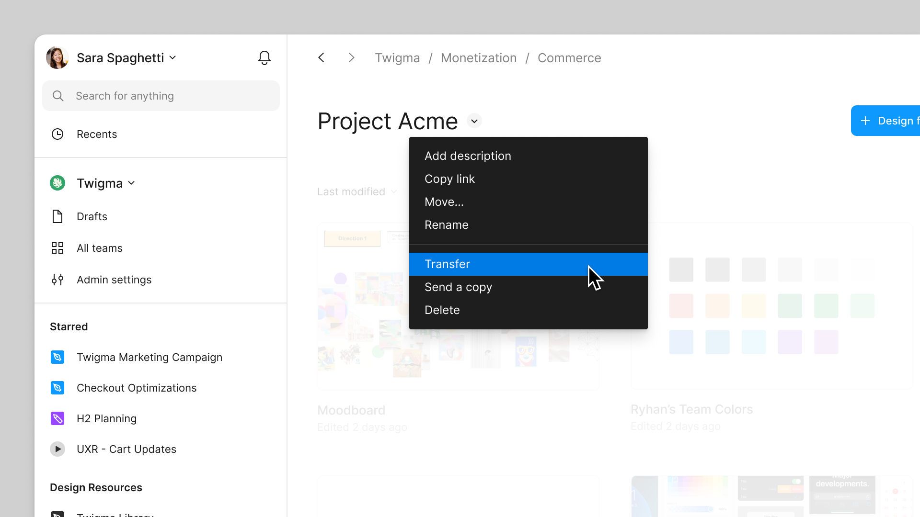Toggle Last modified sort order
The image size is (920, 517).
click(x=356, y=192)
